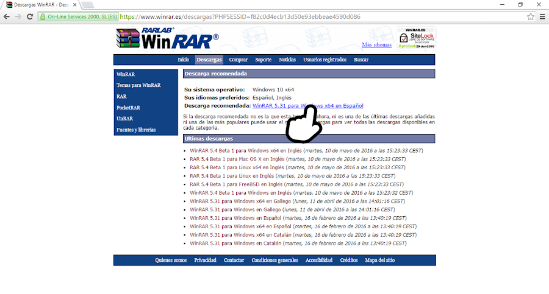Screen dimensions: 549x294
Task: Click the Español, Inglés preferred languages text
Action: pos(272,97)
